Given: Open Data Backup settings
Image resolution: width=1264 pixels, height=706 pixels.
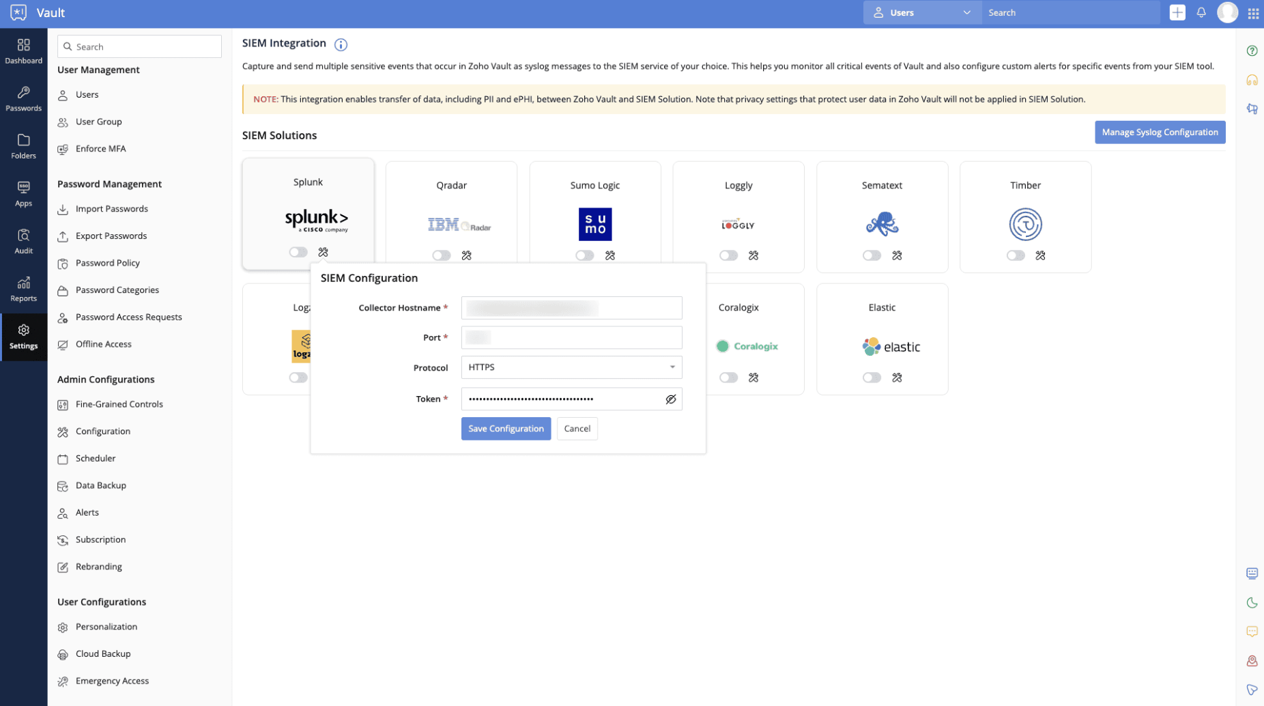Looking at the screenshot, I should 100,485.
